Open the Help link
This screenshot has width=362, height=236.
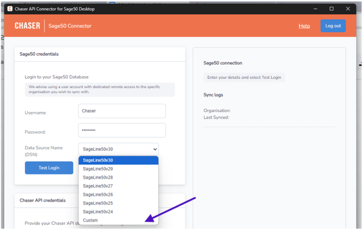click(304, 26)
